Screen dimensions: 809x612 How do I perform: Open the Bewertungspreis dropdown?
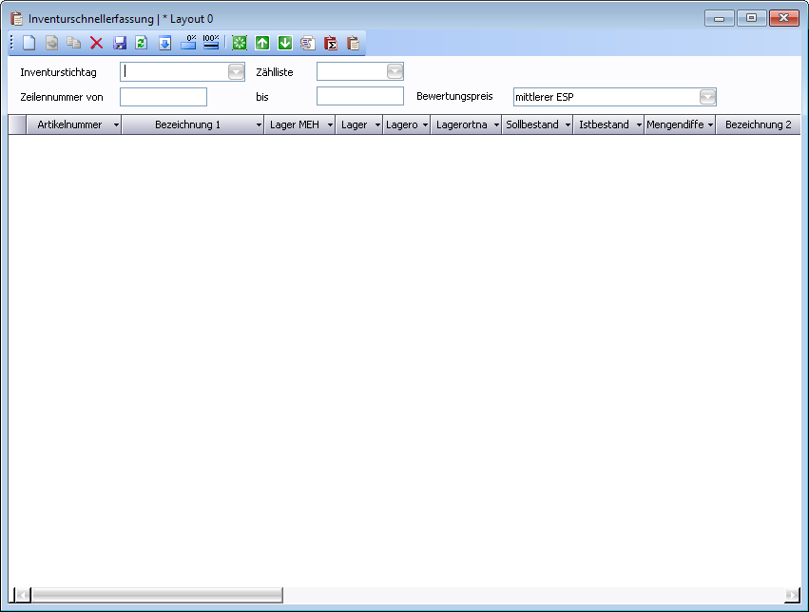click(x=706, y=97)
